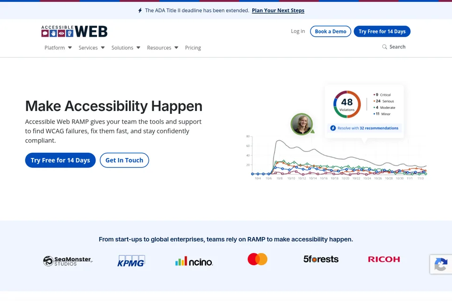Screen dimensions: 452x301
Task: Click the Mastercard logo
Action: click(x=258, y=259)
